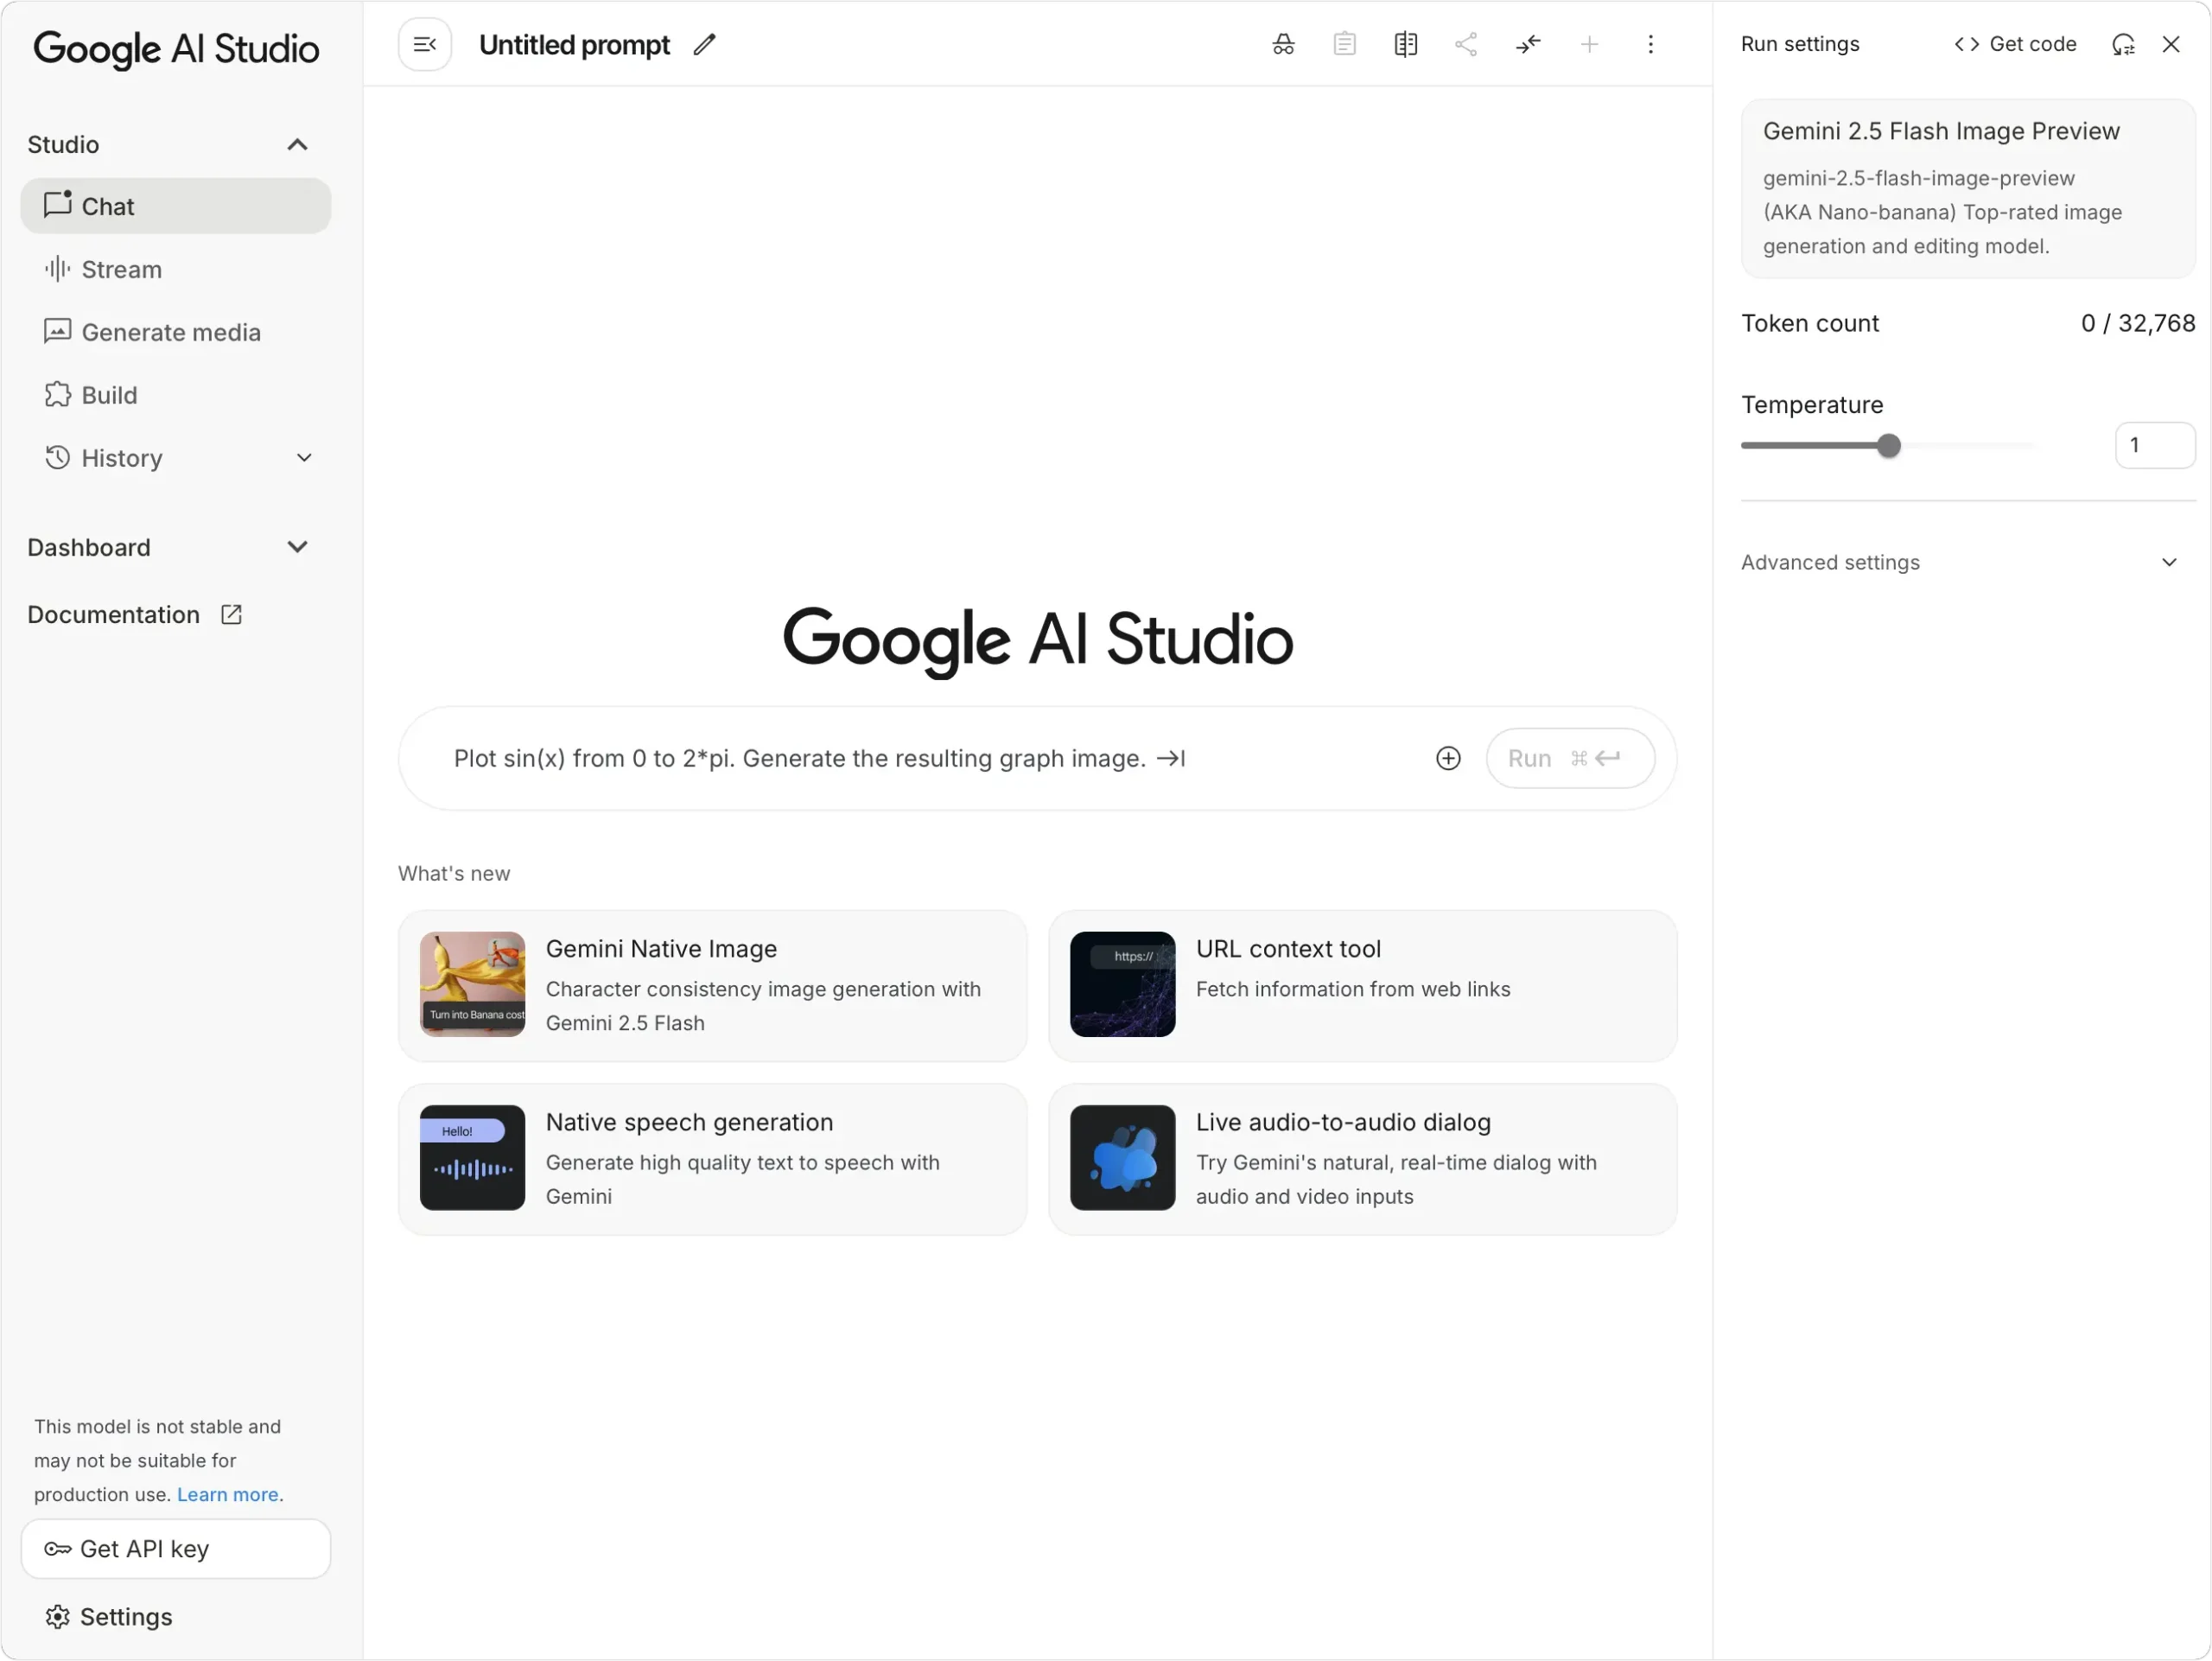Close the Run settings panel
This screenshot has height=1661, width=2212.
click(x=2171, y=45)
